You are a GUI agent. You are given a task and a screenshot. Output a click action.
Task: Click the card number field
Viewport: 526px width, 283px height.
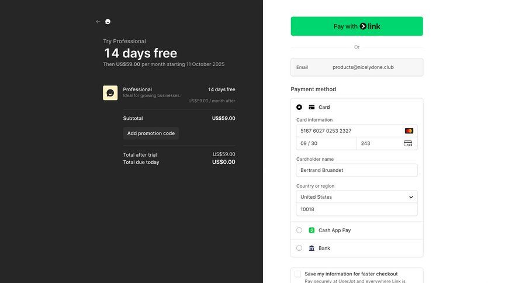[348, 131]
